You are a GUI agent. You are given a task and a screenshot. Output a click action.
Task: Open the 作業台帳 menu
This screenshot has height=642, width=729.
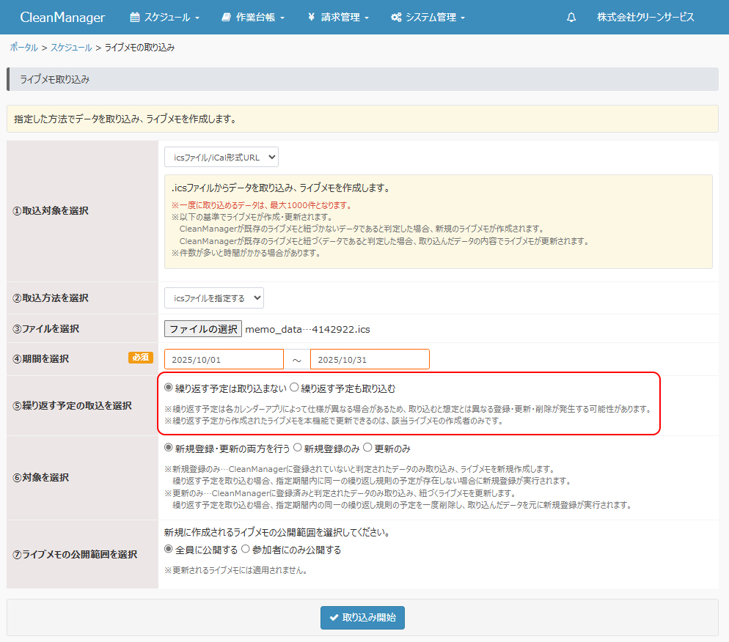click(x=253, y=17)
